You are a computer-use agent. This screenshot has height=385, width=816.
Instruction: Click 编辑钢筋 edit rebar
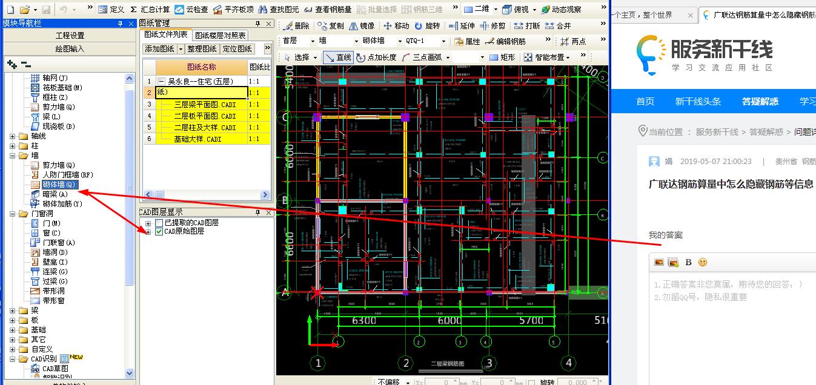tap(505, 41)
